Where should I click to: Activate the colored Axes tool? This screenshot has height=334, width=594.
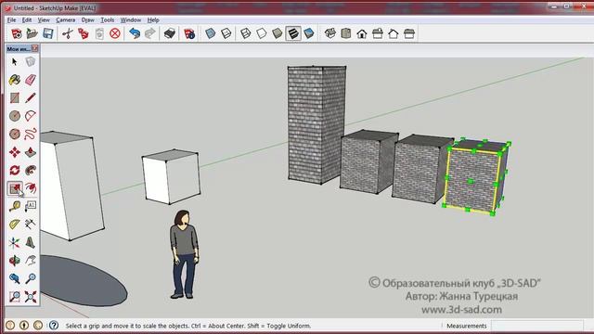tap(15, 242)
